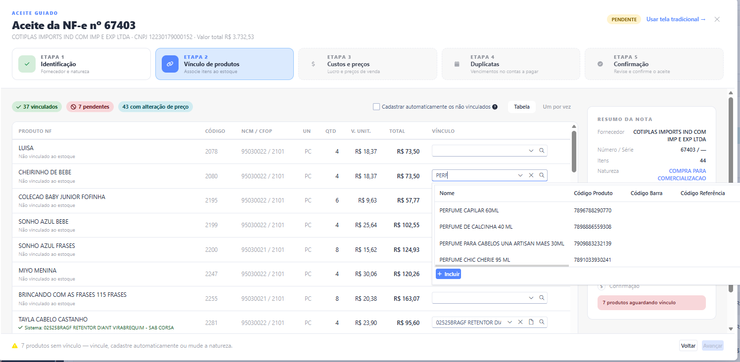Screen dimensions: 740x362
Task: Click the Nome column header in results
Action: tap(447, 193)
